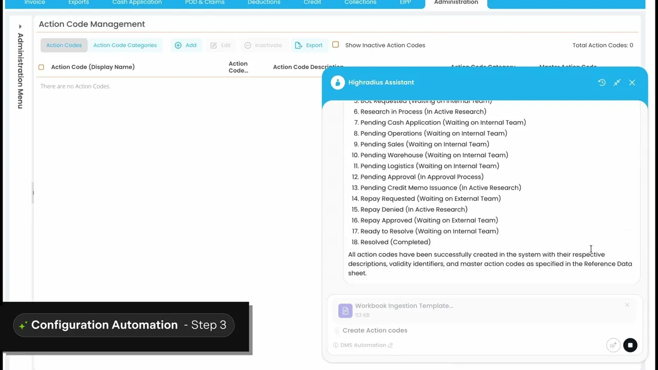Export the action codes list
Viewport: 658px width, 370px height.
(309, 45)
